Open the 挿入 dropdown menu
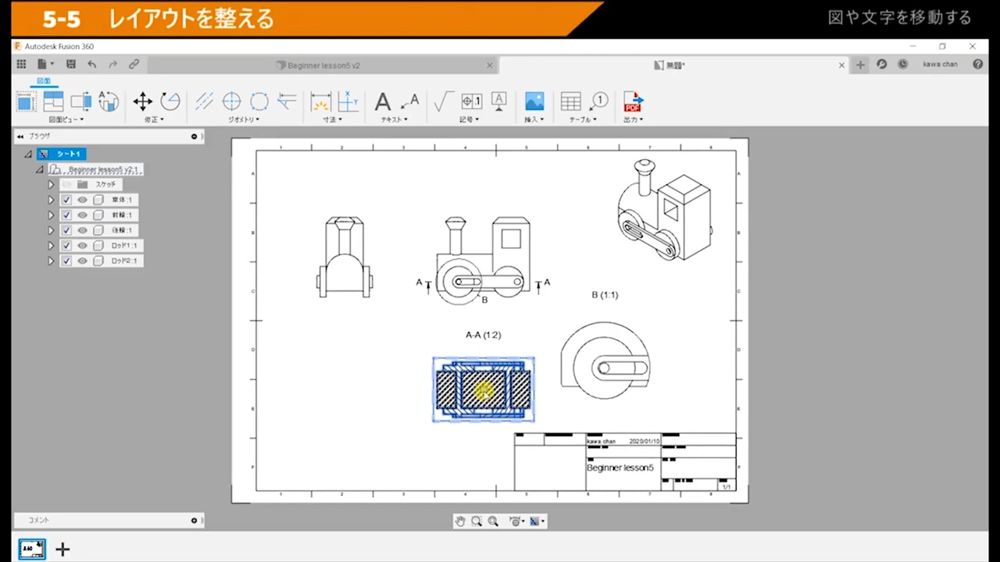 534,119
